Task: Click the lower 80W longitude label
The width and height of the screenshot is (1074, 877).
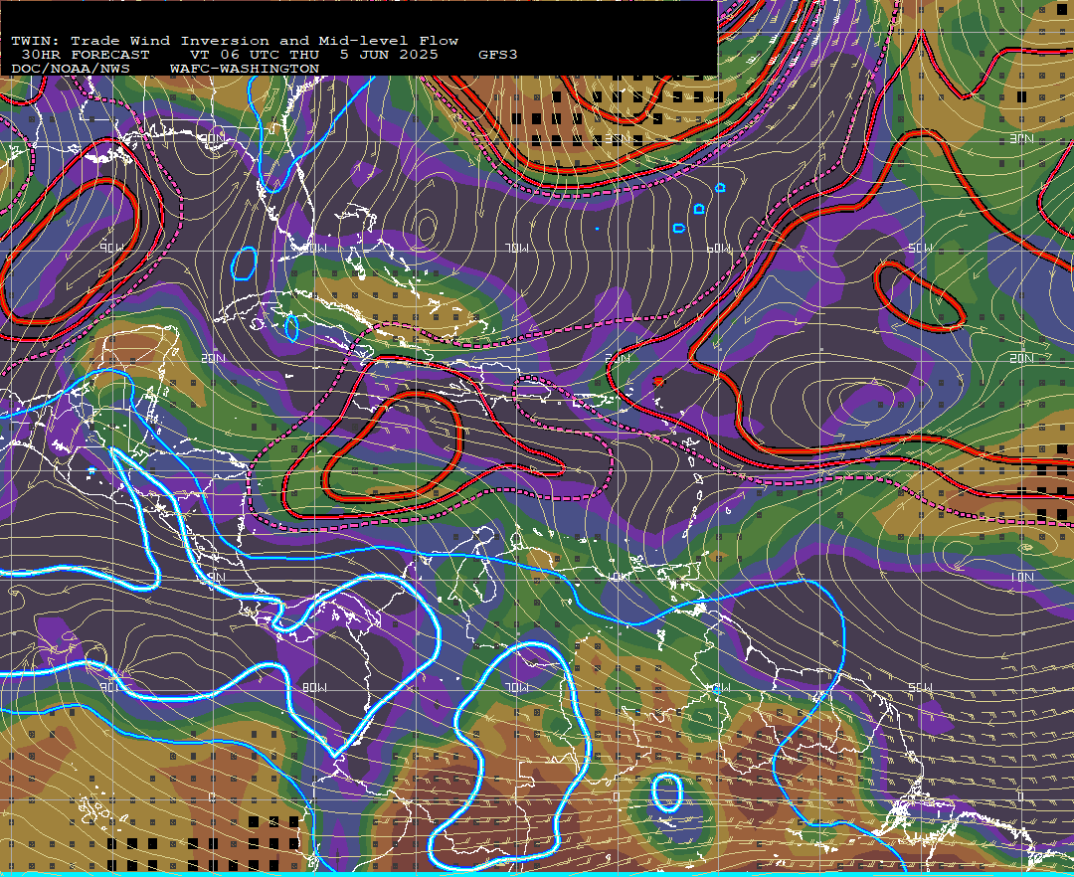Action: point(314,687)
